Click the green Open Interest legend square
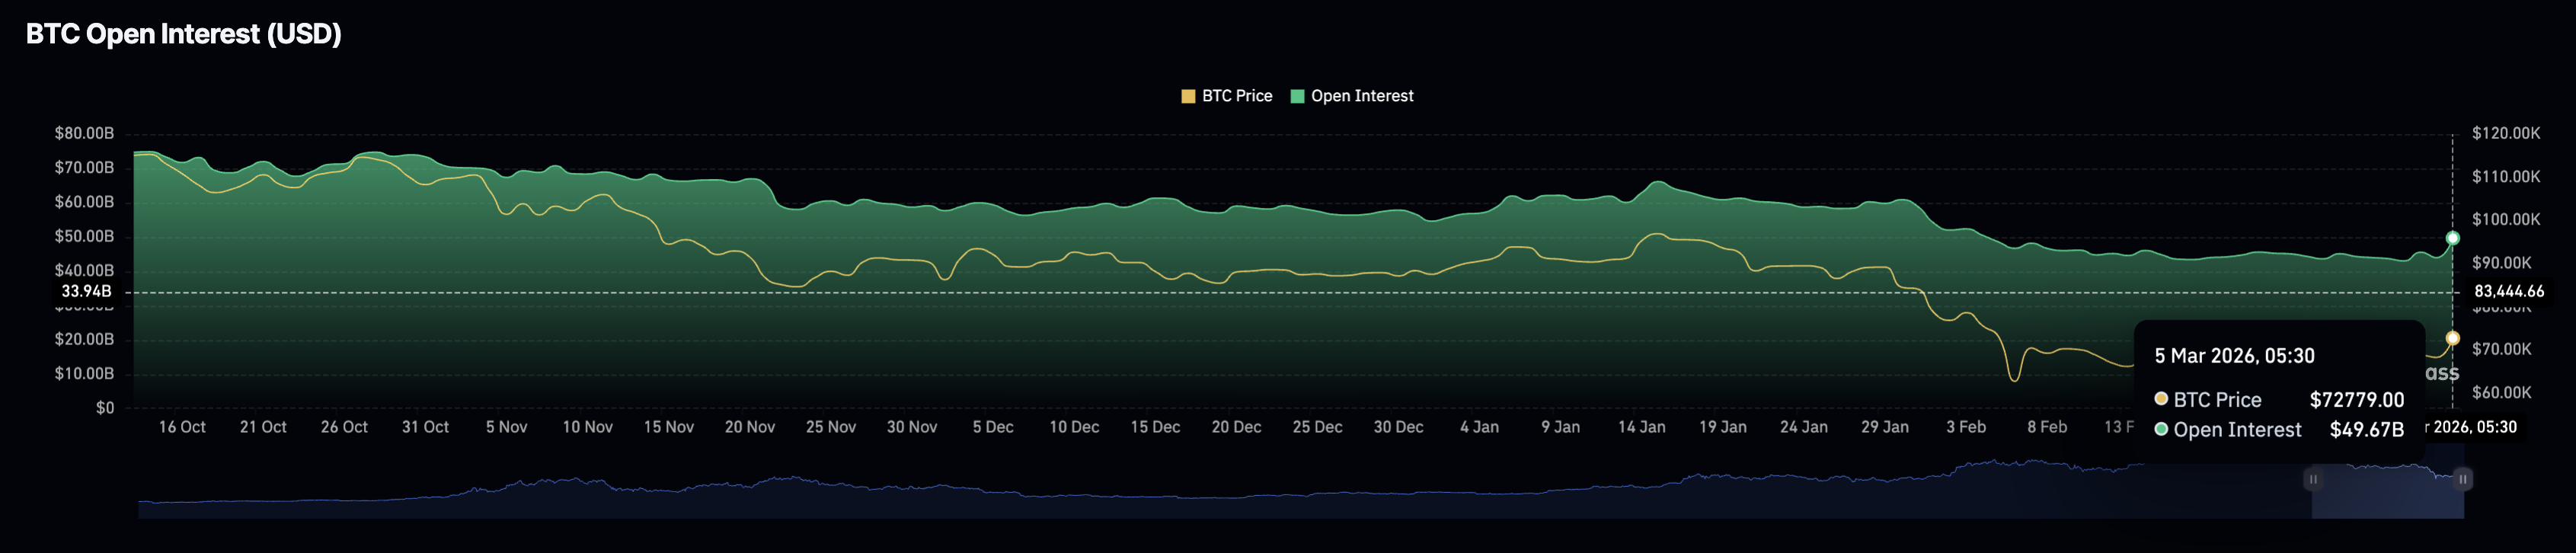The image size is (2576, 553). pyautogui.click(x=1297, y=97)
